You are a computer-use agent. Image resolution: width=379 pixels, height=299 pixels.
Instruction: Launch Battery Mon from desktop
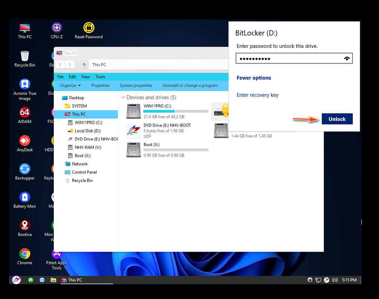(x=25, y=200)
